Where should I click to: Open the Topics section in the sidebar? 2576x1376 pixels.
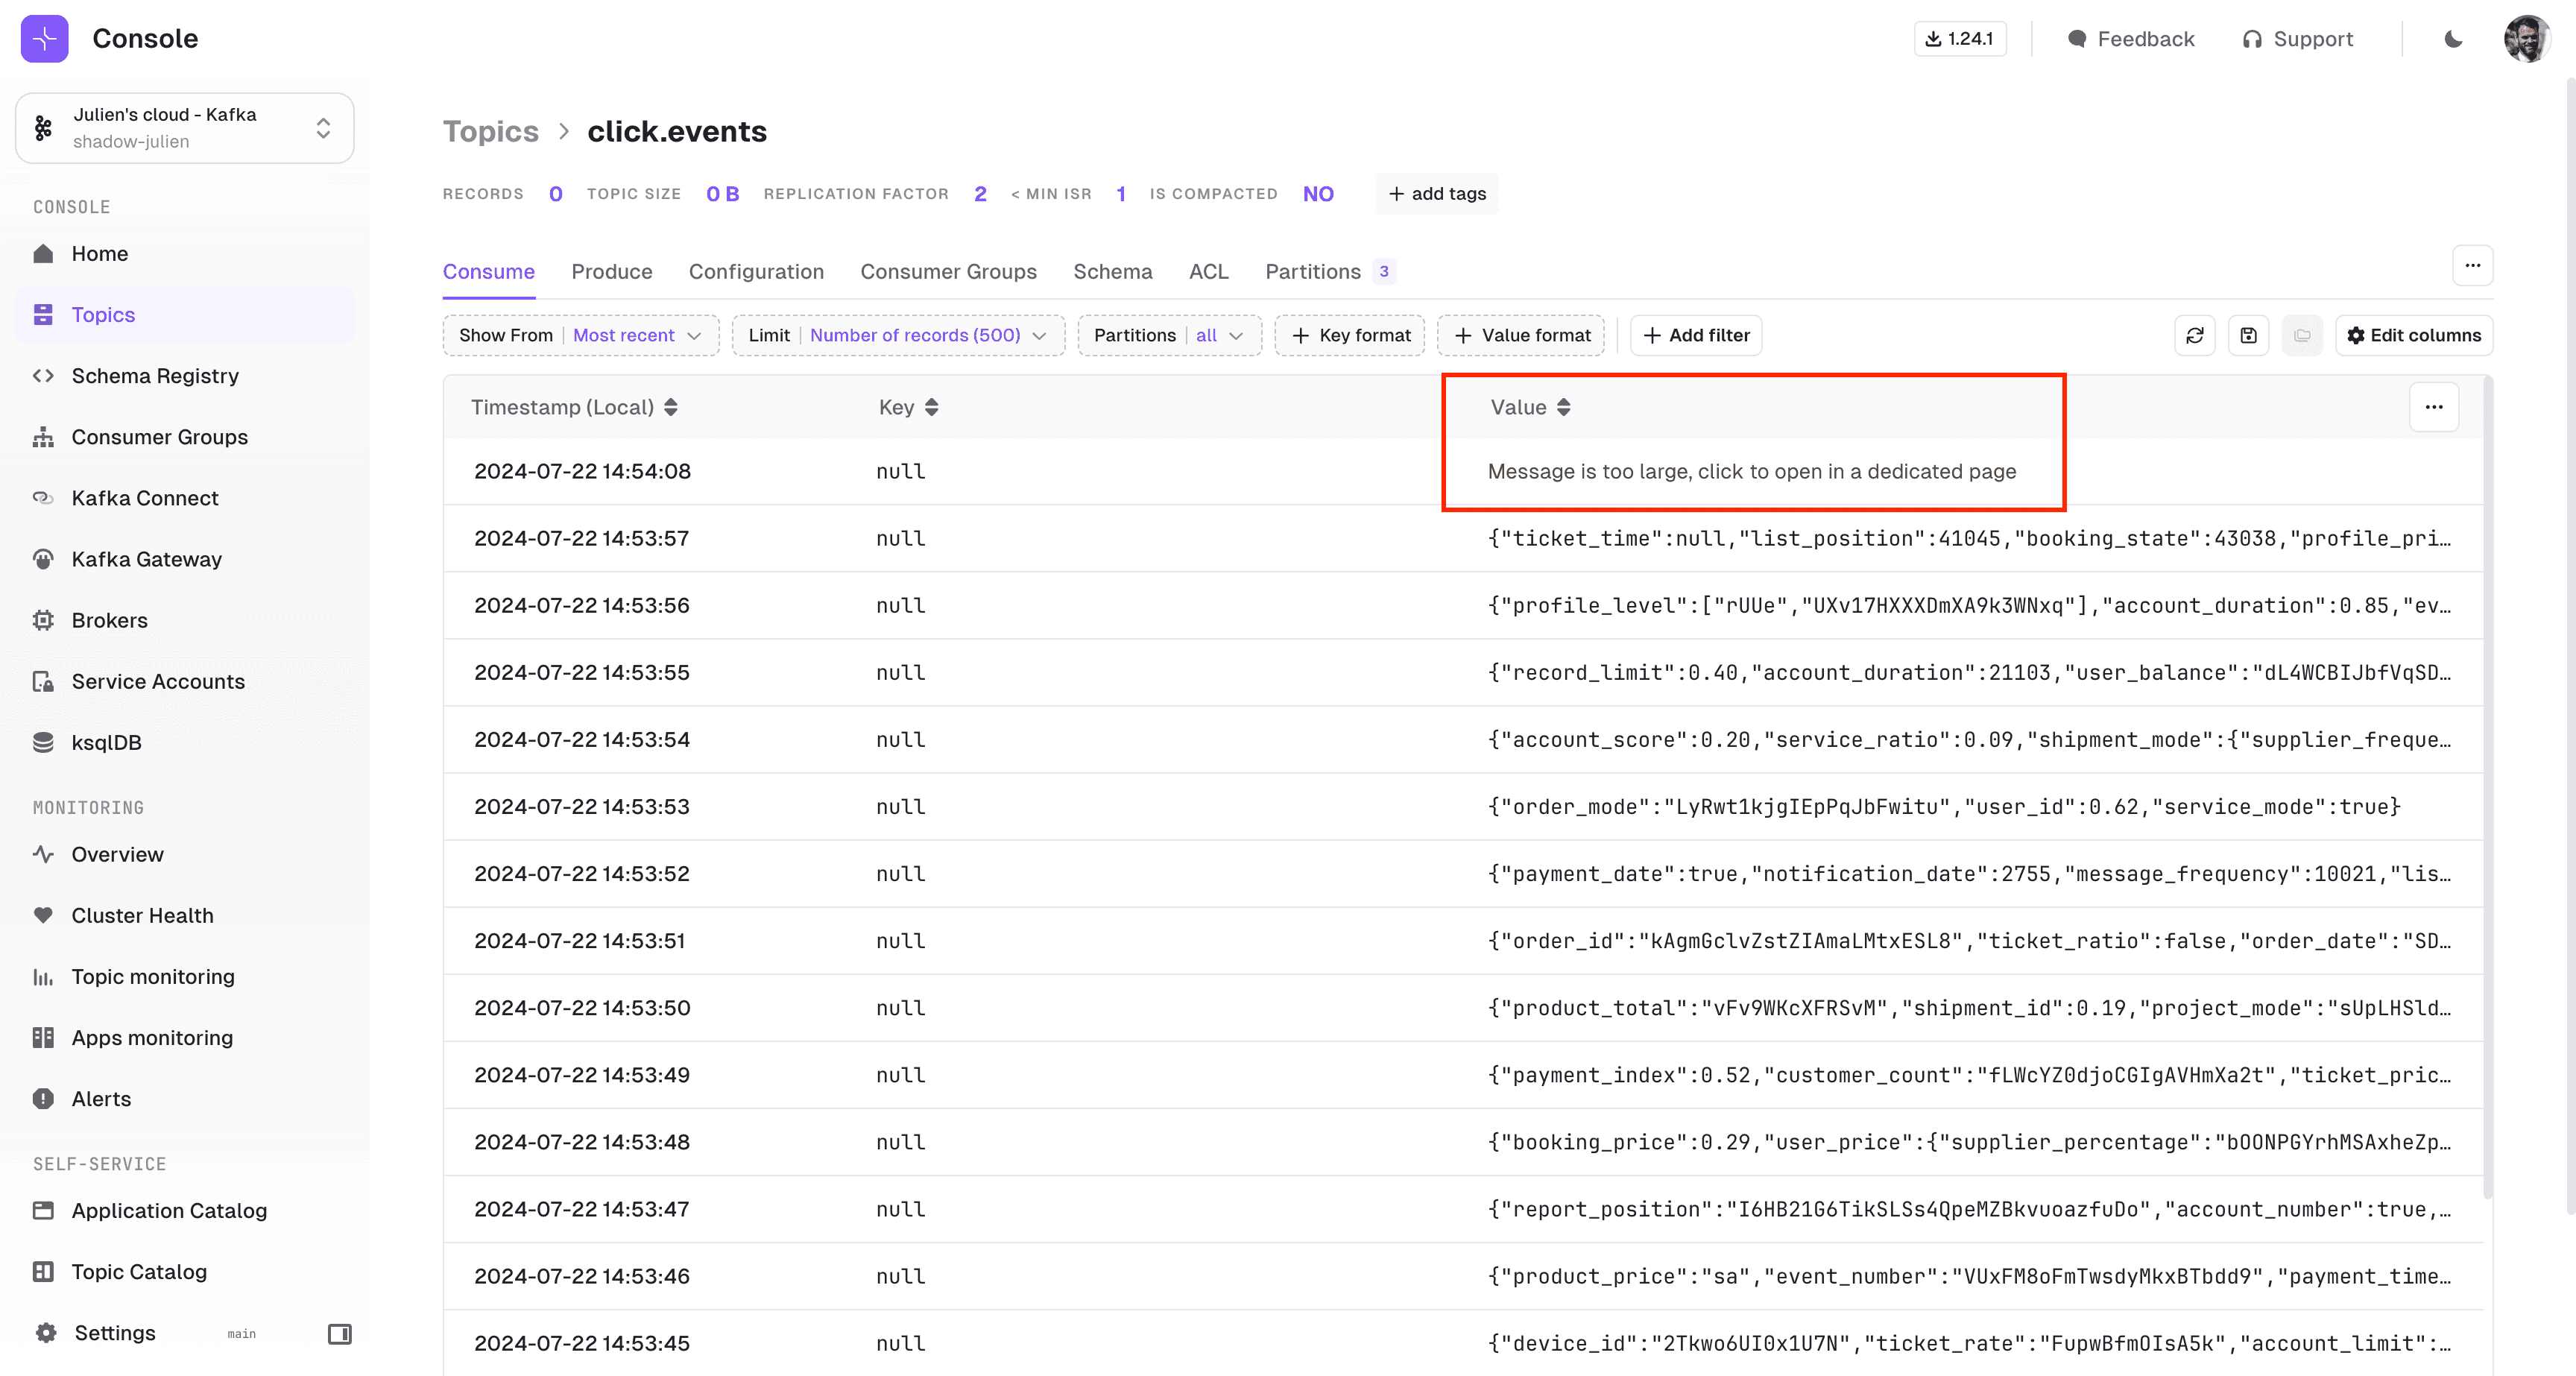point(103,314)
